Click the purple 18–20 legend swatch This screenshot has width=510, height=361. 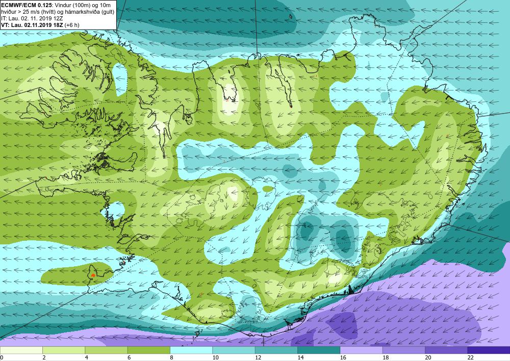click(x=403, y=350)
